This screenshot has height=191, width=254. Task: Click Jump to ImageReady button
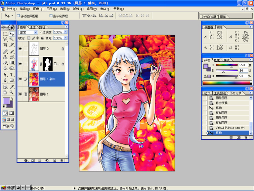(8, 126)
